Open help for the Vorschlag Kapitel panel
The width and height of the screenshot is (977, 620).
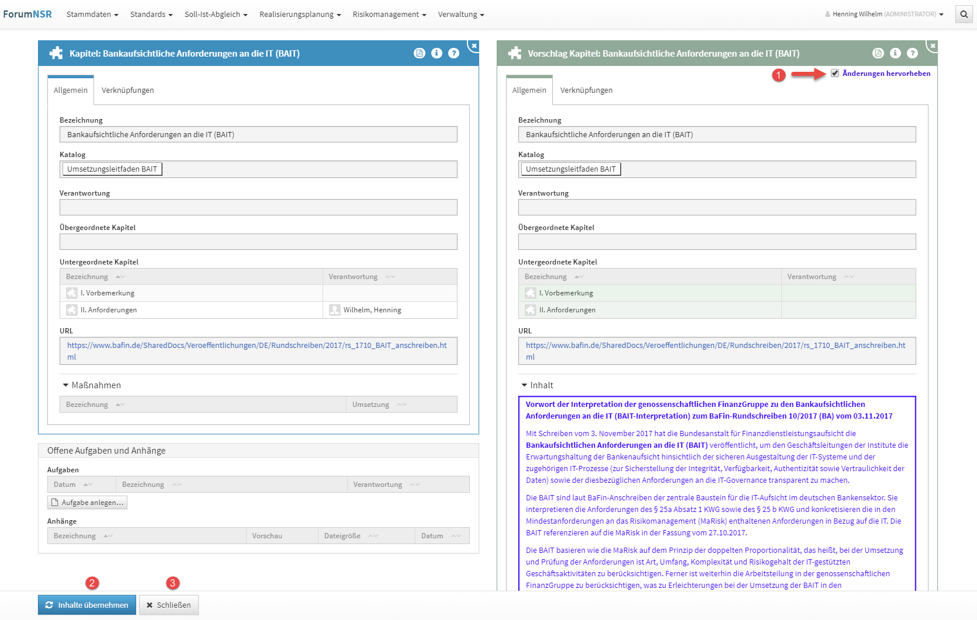[x=912, y=53]
